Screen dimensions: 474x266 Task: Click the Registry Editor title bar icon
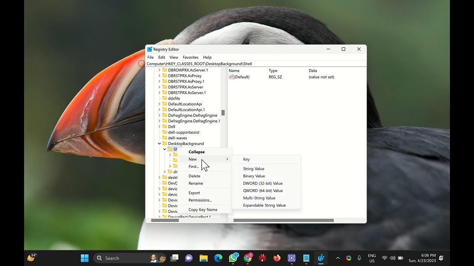point(150,49)
